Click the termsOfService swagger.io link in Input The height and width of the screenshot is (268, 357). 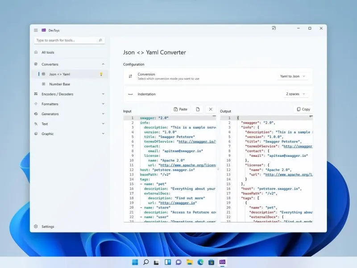tap(197, 142)
